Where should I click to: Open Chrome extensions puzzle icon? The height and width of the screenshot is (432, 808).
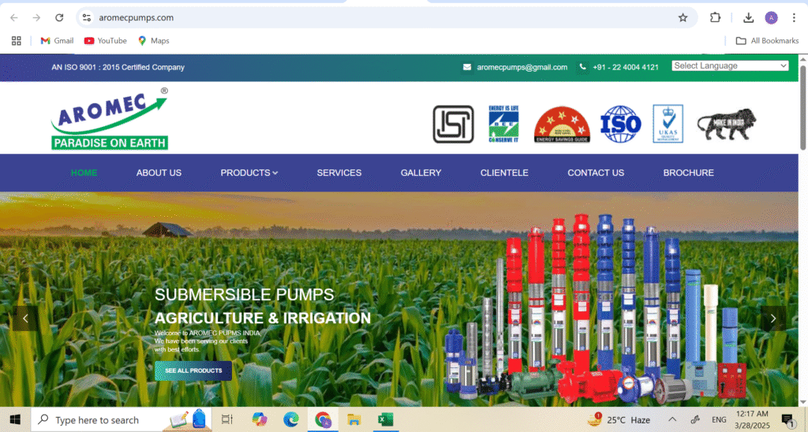(x=715, y=17)
